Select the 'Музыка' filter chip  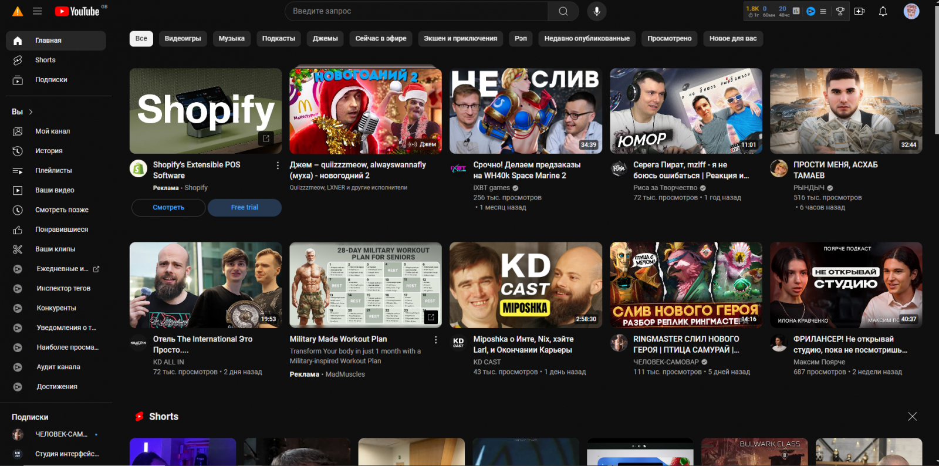[x=231, y=39]
